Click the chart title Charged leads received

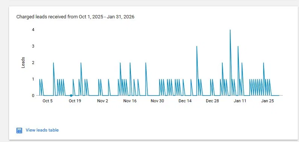click(75, 17)
